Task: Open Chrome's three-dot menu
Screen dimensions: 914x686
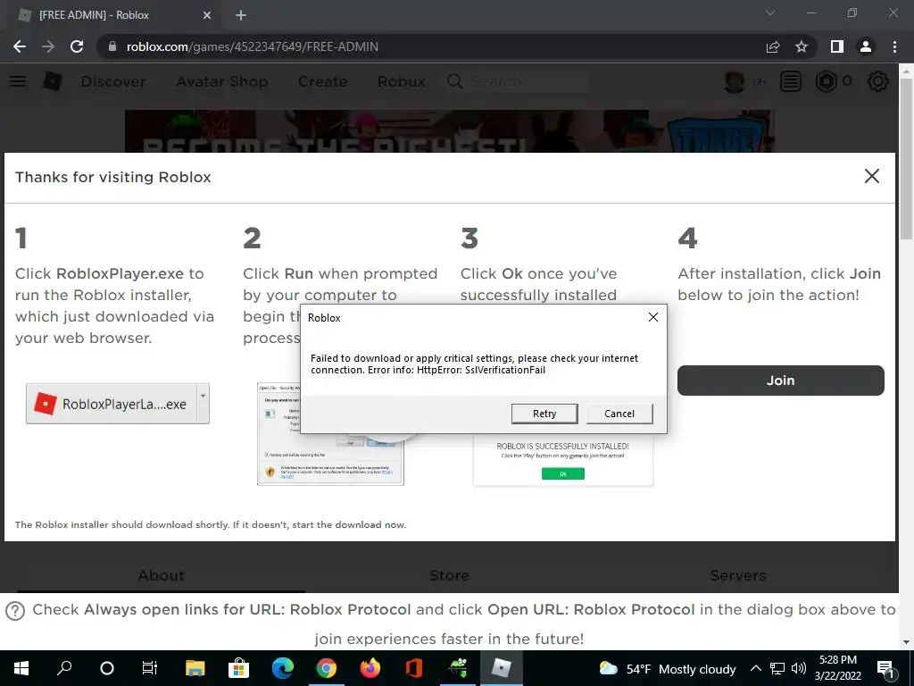Action: point(894,46)
